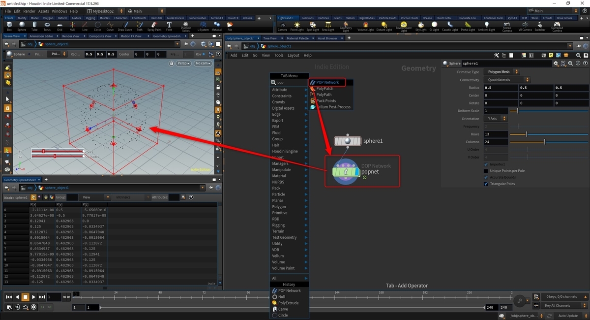The image size is (590, 320).
Task: Switch to the Lights and Cameras shelf tab
Action: (x=288, y=18)
